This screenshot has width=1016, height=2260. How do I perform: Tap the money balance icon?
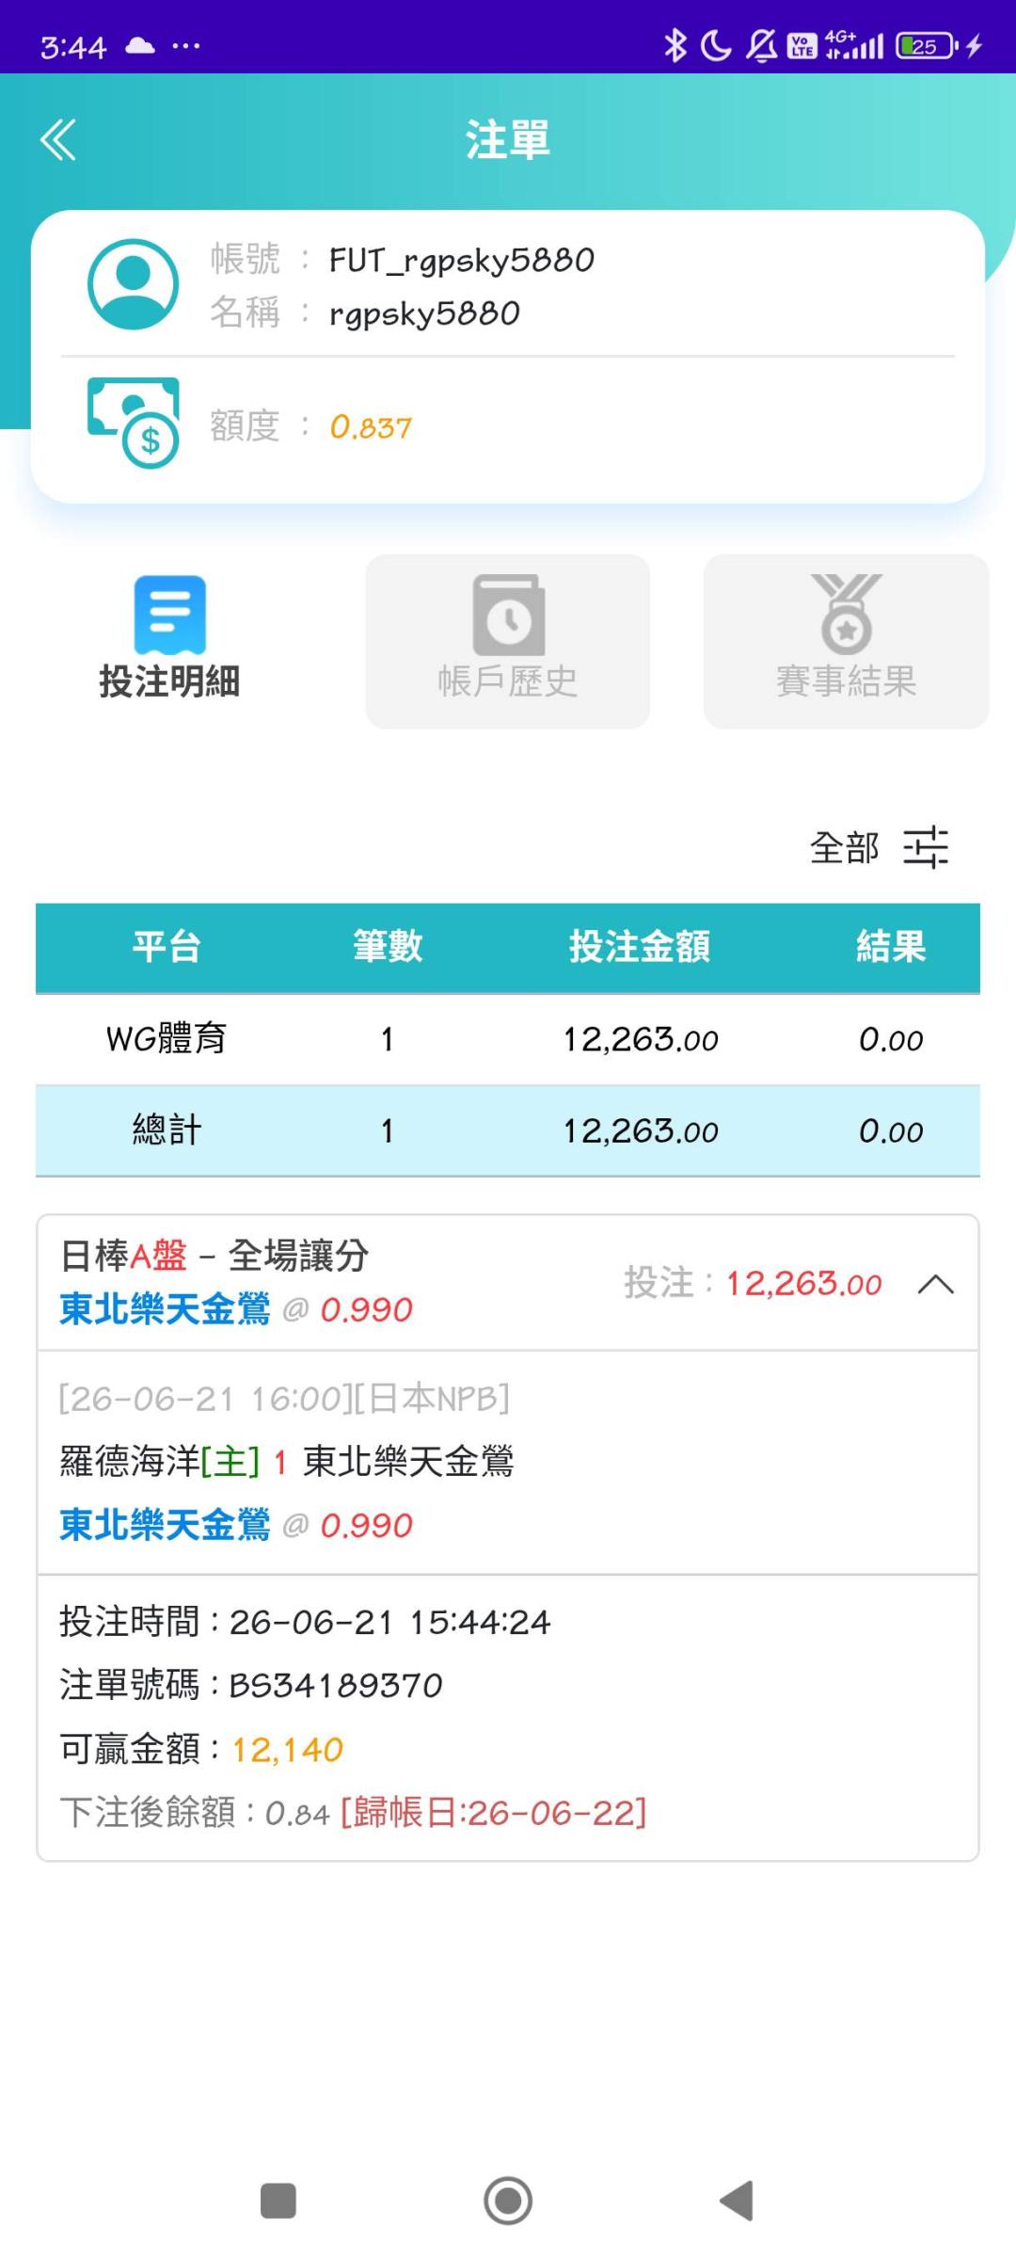(x=133, y=423)
